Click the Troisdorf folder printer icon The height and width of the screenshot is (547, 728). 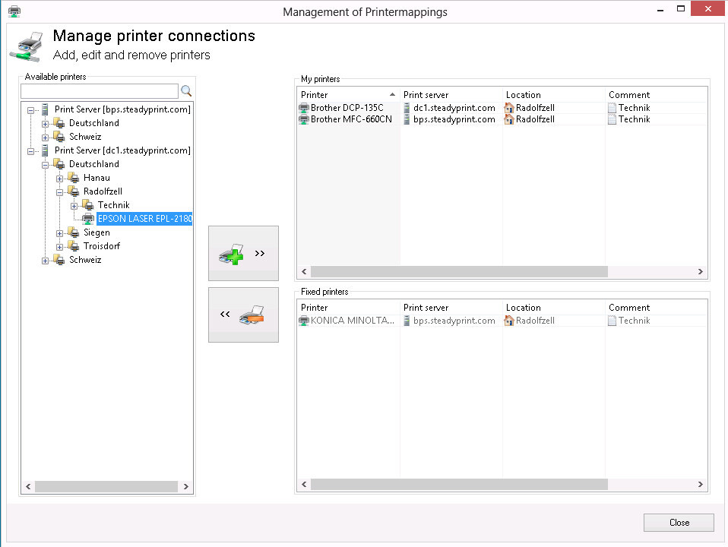pyautogui.click(x=73, y=246)
